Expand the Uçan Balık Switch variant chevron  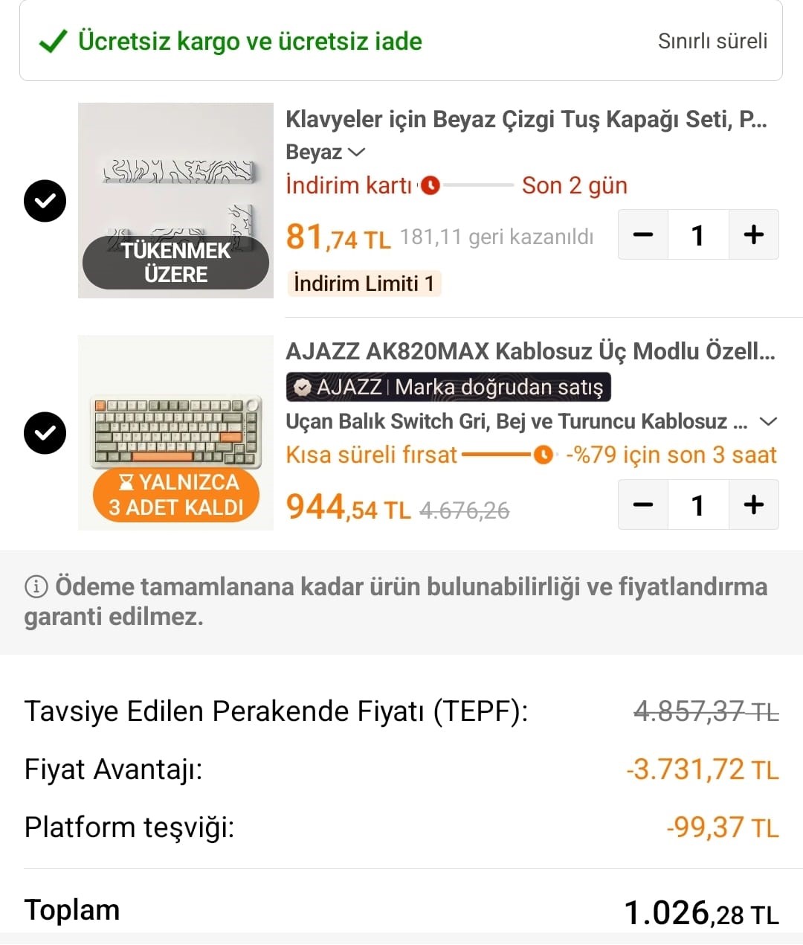click(768, 422)
